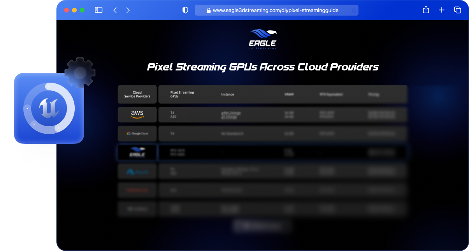The height and width of the screenshot is (251, 469).
Task: Click the VRAM column header
Action: tap(289, 94)
